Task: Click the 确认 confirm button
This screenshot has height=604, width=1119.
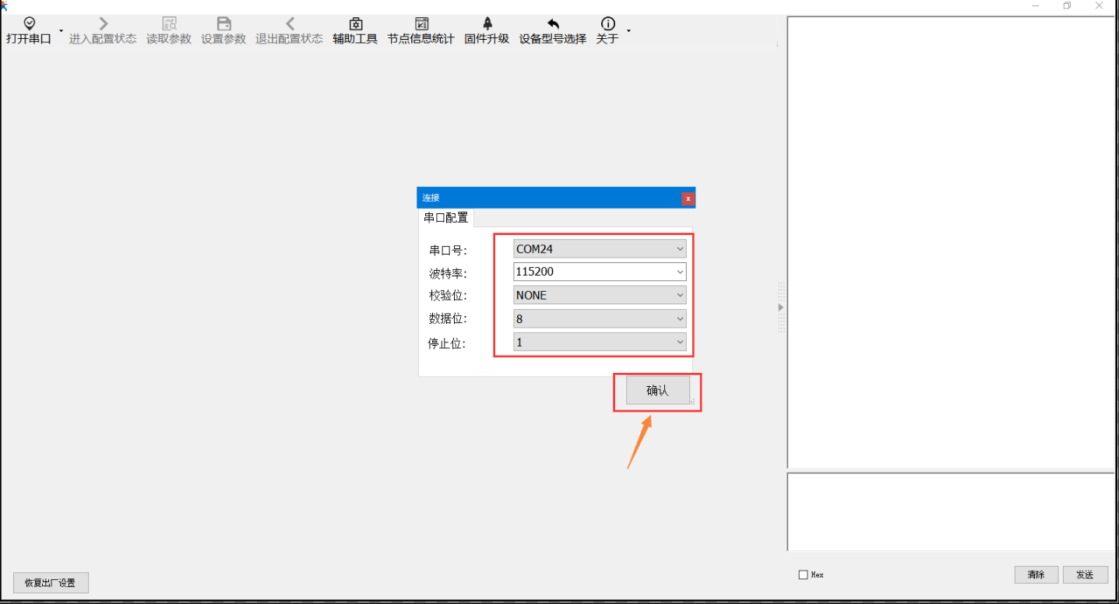Action: point(657,391)
